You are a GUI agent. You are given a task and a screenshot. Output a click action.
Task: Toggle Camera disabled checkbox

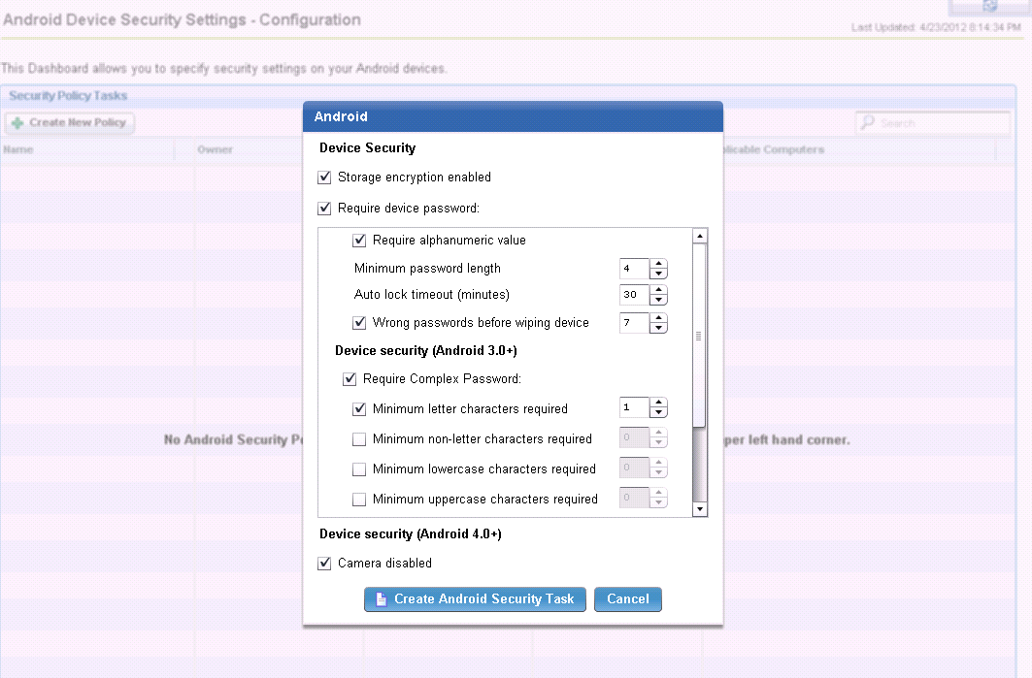(x=324, y=564)
